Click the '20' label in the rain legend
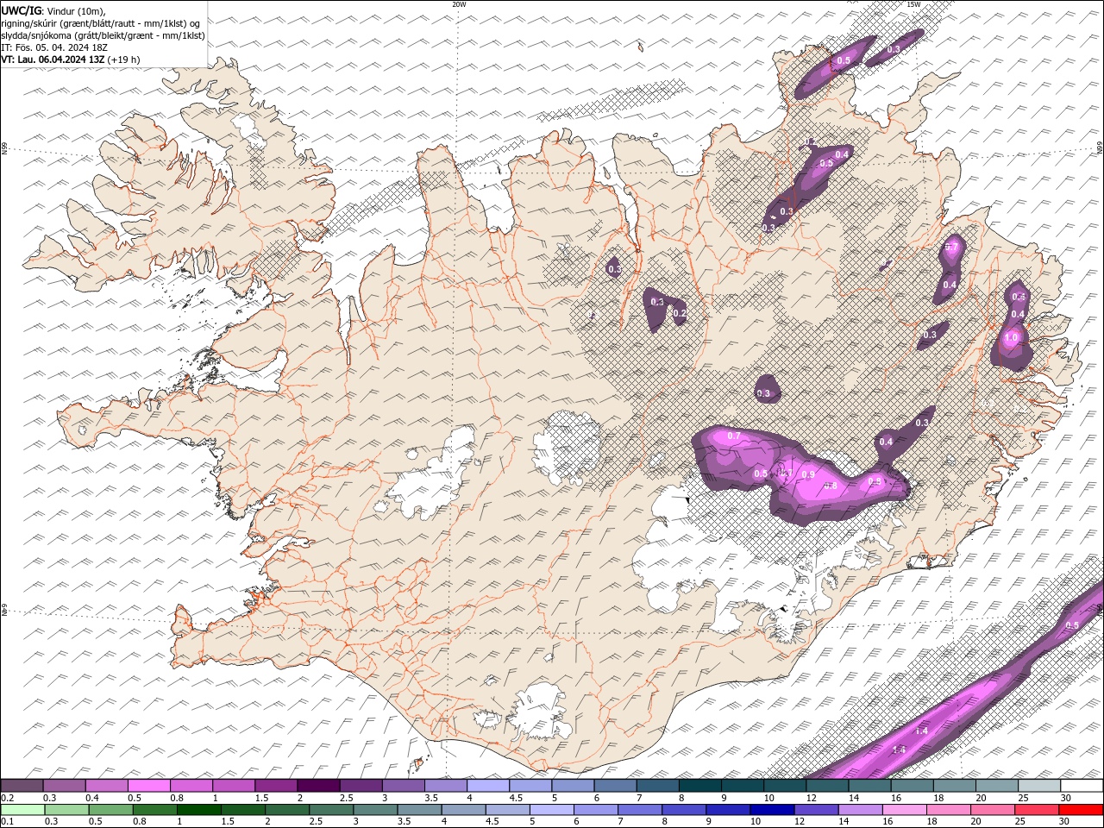This screenshot has width=1104, height=828. (978, 821)
